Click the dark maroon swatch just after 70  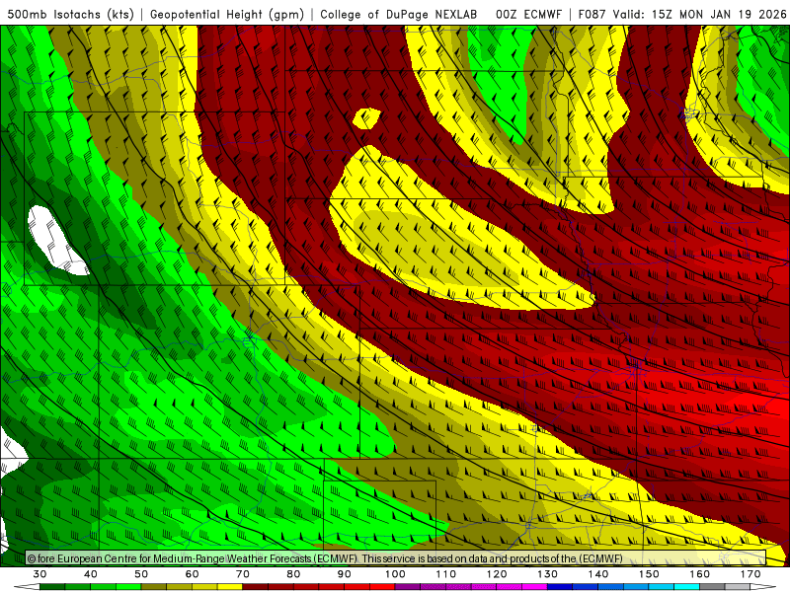256,587
